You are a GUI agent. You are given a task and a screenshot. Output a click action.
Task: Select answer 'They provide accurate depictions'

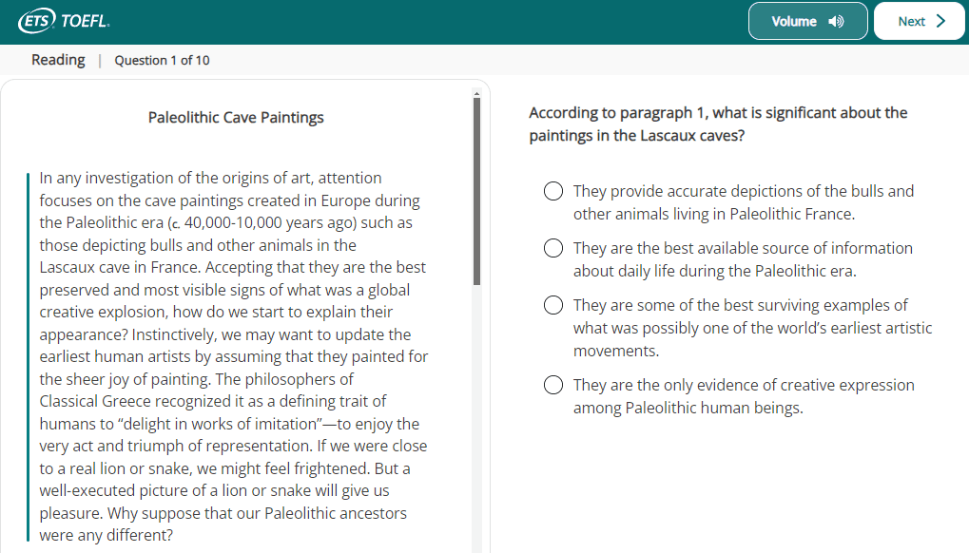(553, 191)
